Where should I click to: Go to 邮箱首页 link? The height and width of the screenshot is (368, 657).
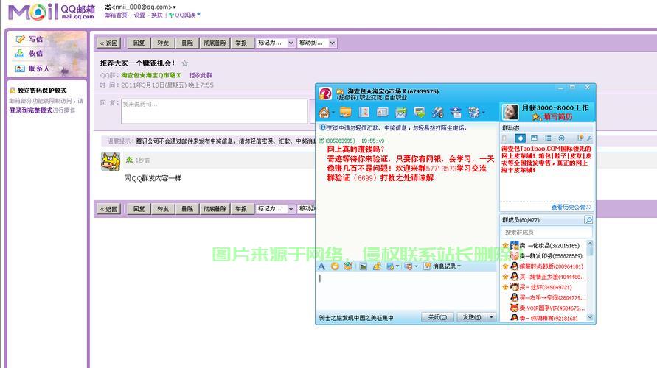(116, 15)
